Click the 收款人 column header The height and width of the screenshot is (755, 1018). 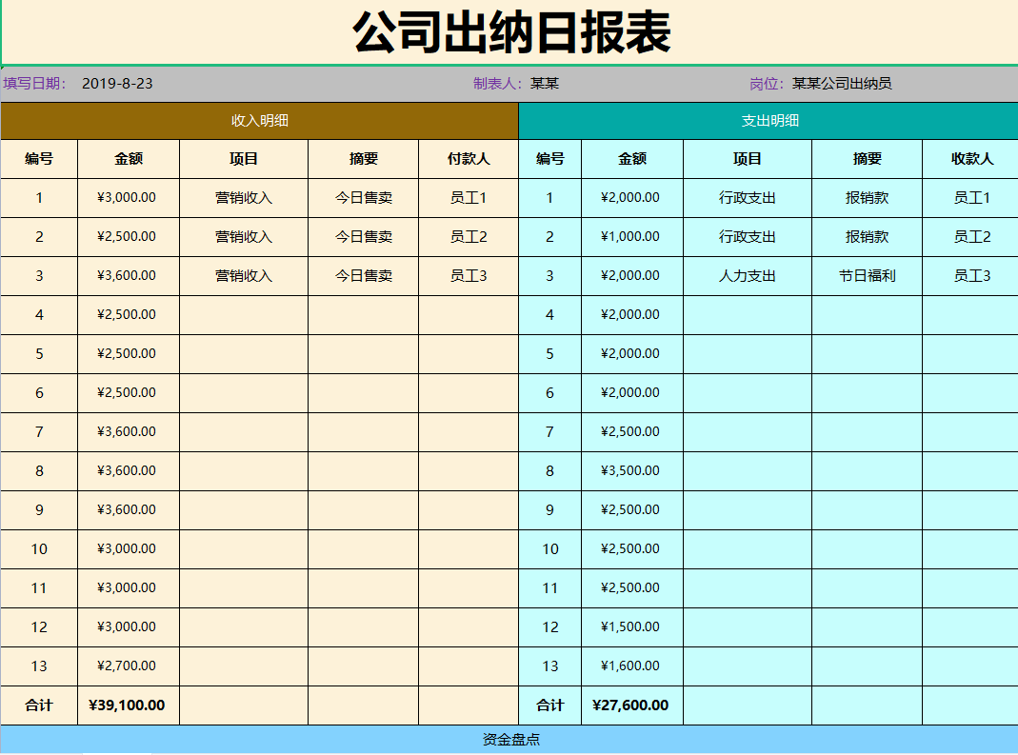969,159
